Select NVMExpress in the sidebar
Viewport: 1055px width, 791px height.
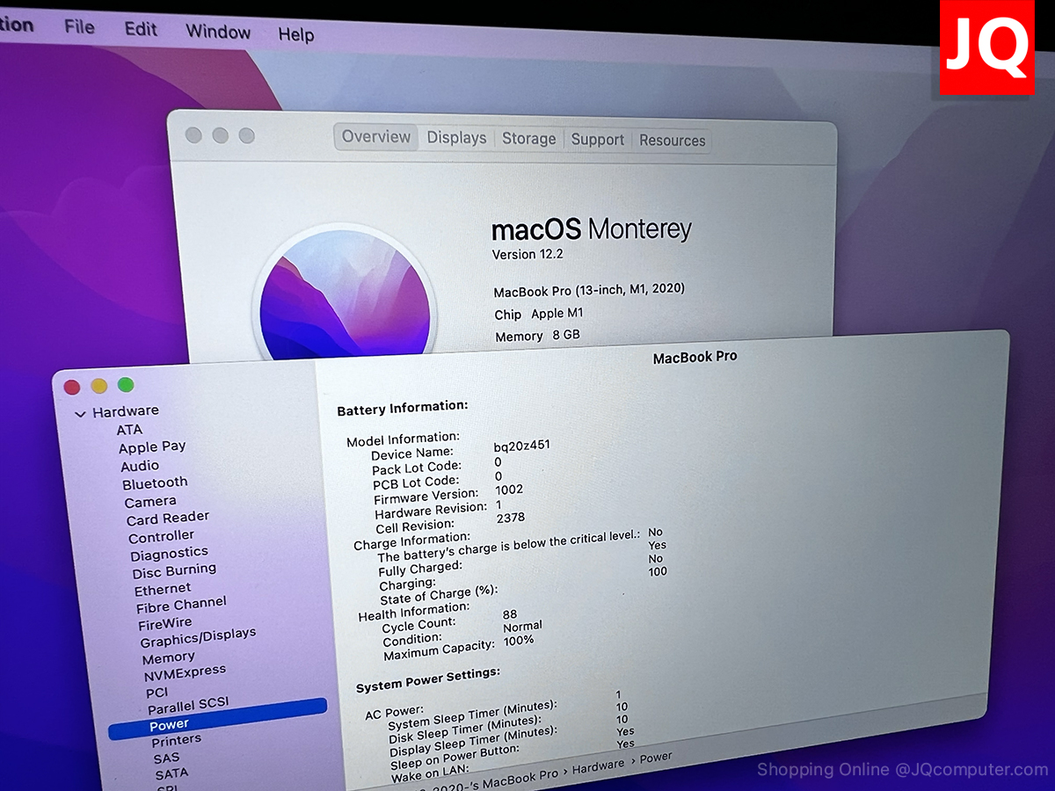(185, 673)
